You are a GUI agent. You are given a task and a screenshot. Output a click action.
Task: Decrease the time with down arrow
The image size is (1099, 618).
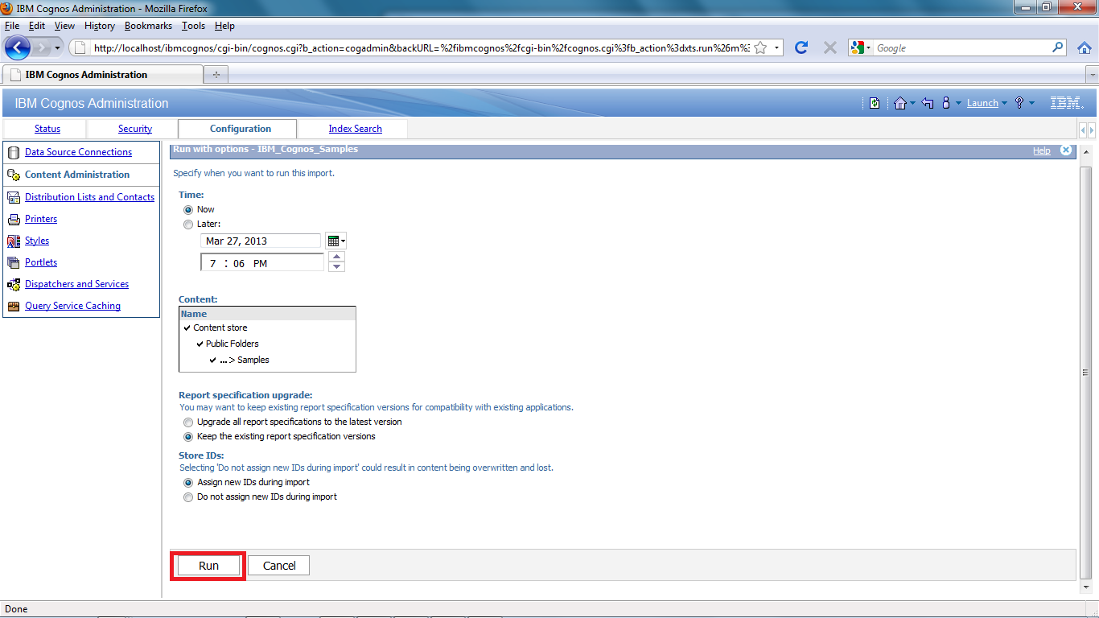337,267
